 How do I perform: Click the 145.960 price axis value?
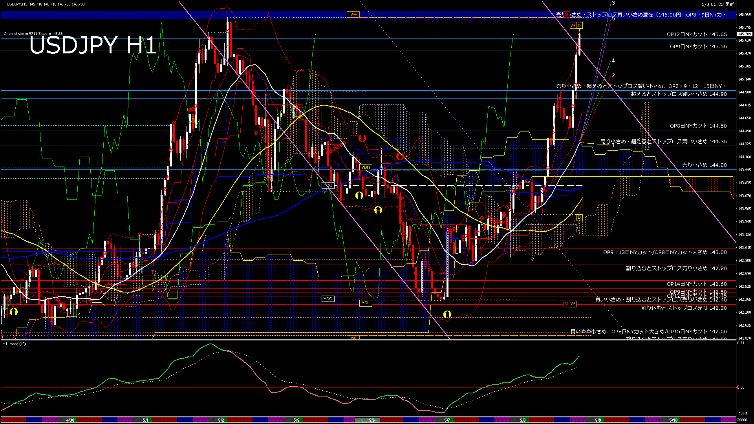click(x=745, y=15)
